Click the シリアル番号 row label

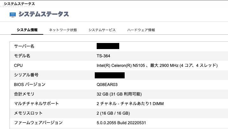[26, 75]
